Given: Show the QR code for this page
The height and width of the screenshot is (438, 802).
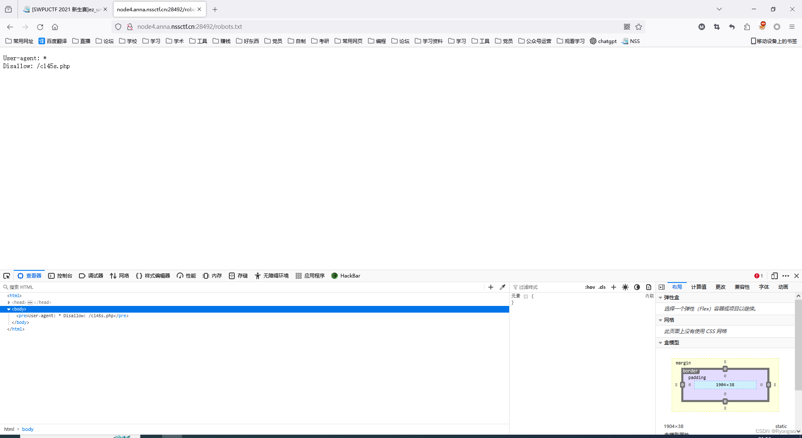Looking at the screenshot, I should coord(627,27).
